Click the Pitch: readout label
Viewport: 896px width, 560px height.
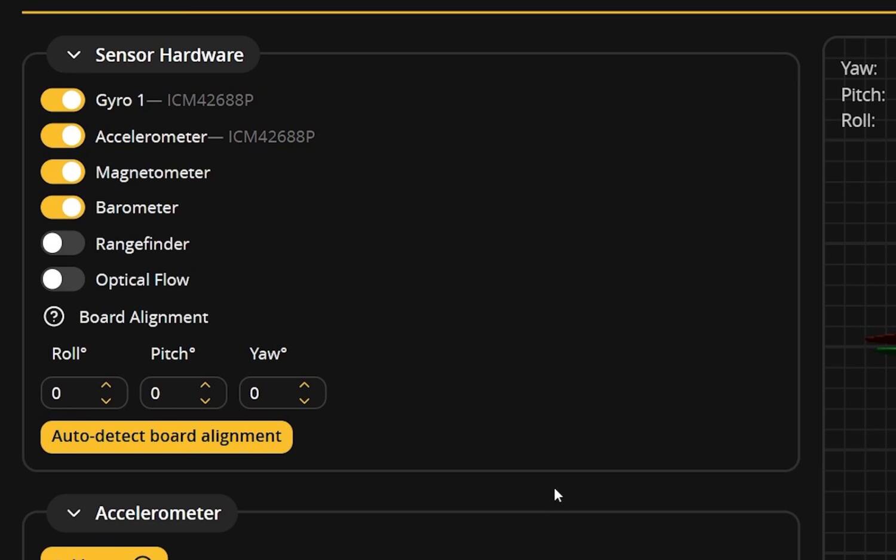[863, 95]
